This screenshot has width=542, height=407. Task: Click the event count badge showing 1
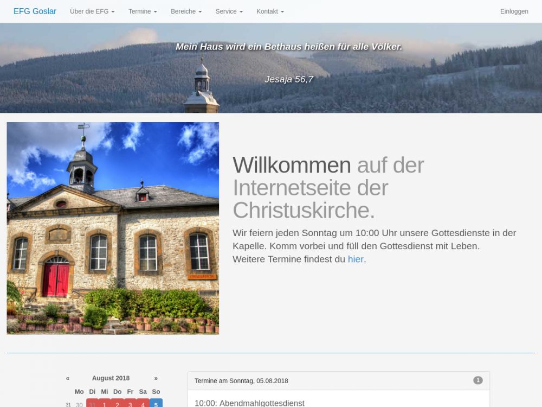(x=478, y=380)
